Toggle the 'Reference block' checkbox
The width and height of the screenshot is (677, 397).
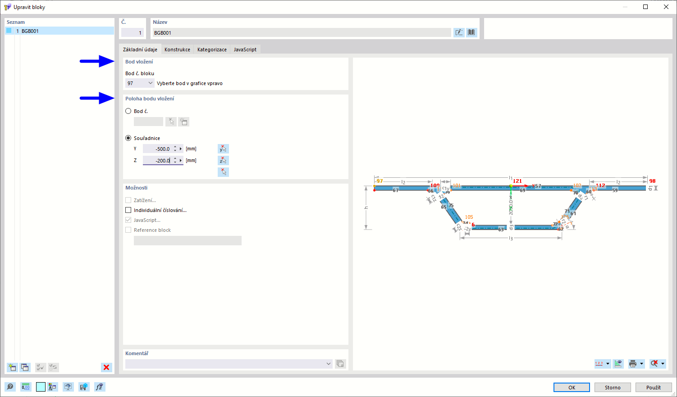tap(128, 230)
